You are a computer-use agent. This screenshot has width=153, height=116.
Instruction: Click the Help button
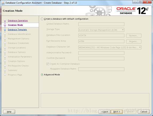pyautogui.click(x=9, y=112)
